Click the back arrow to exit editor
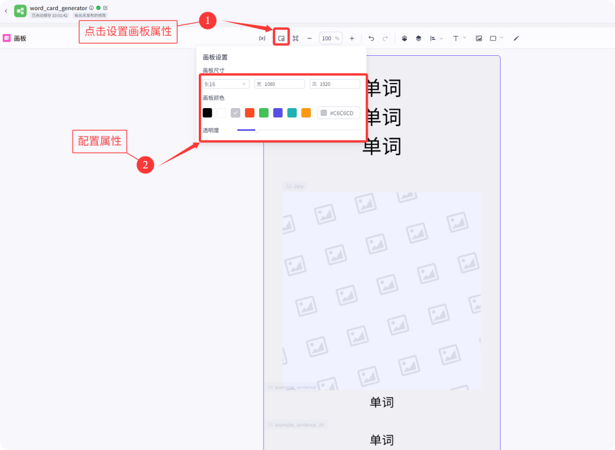 tap(6, 11)
